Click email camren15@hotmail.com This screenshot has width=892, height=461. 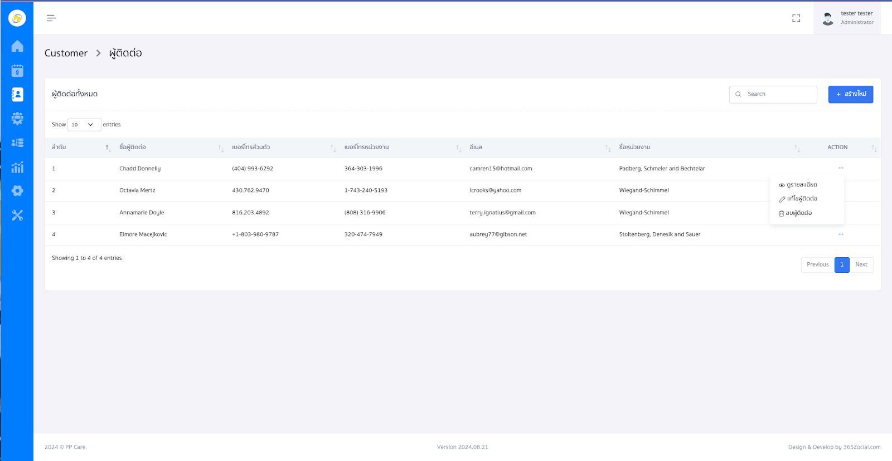(501, 169)
